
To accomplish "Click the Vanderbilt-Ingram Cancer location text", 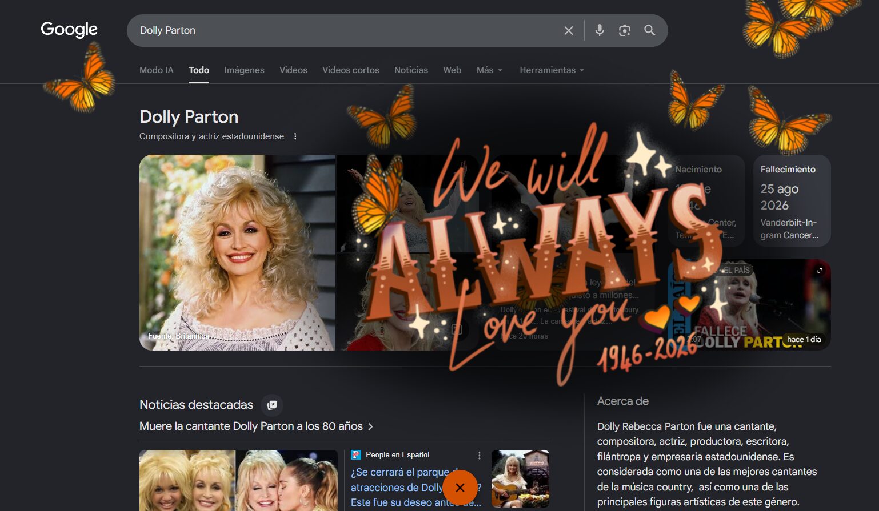I will pos(789,229).
